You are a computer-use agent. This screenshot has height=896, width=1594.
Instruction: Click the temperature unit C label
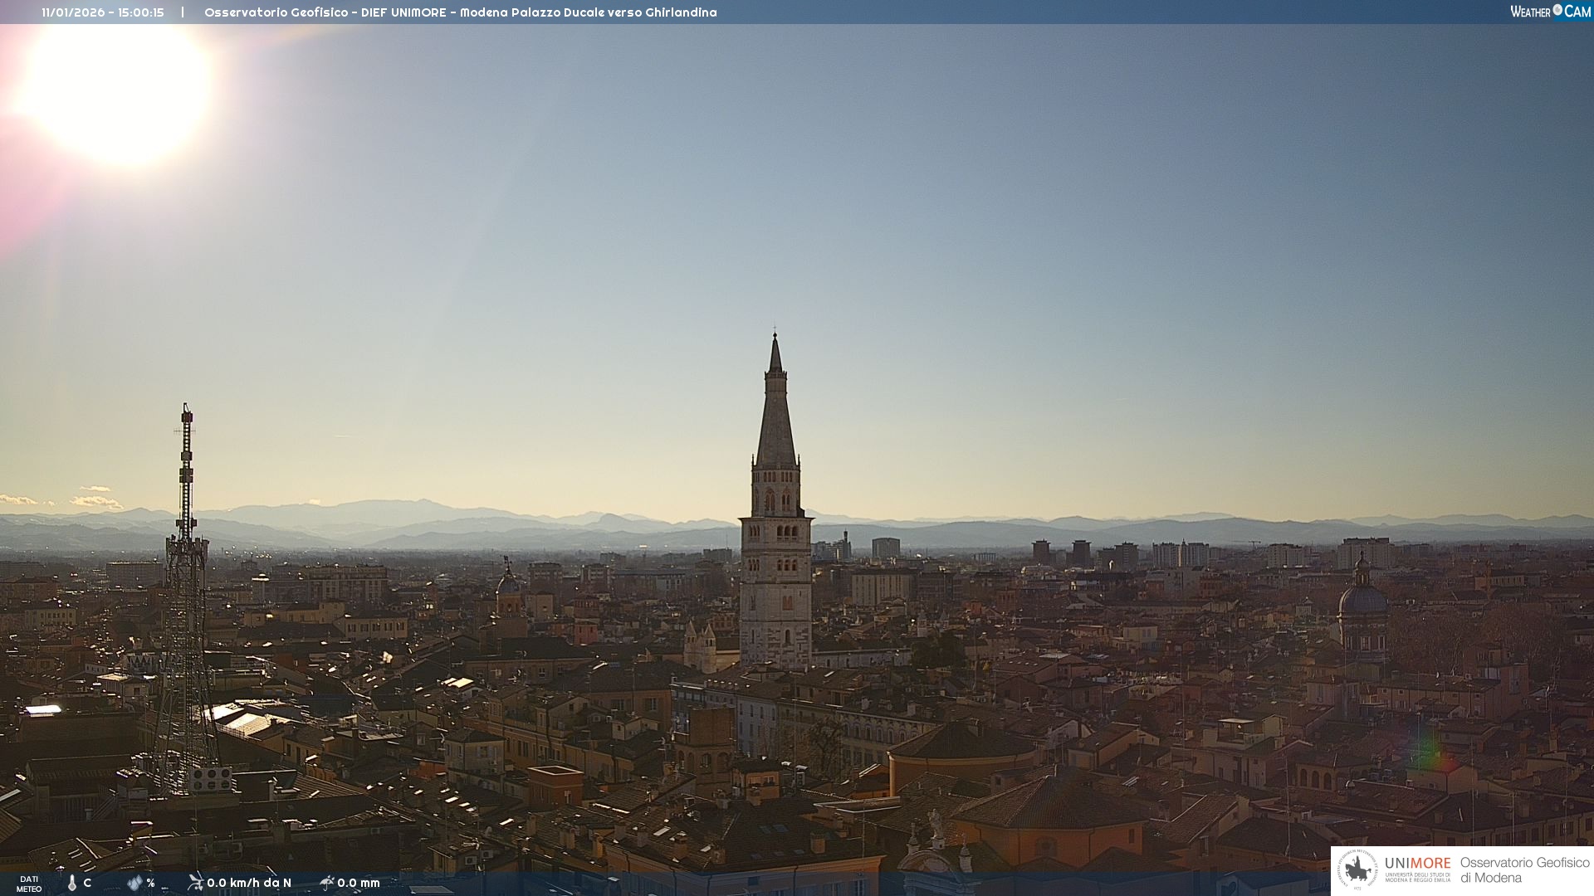coord(87,883)
